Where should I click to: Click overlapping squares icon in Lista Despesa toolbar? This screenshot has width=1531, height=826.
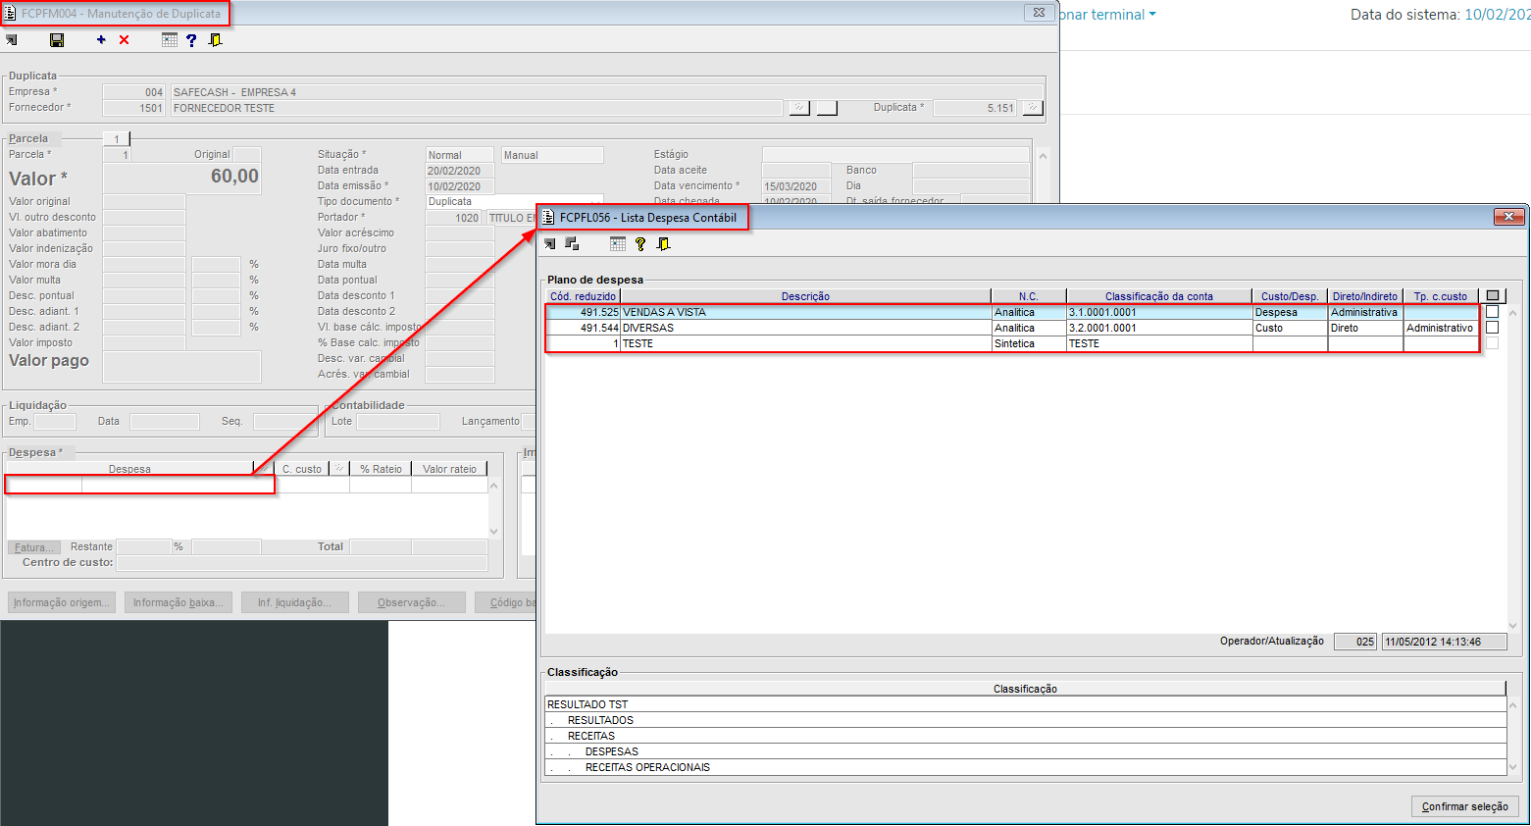(572, 244)
